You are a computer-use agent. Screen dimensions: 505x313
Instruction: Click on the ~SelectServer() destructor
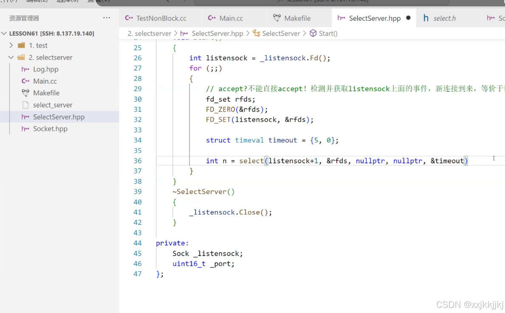coord(203,192)
